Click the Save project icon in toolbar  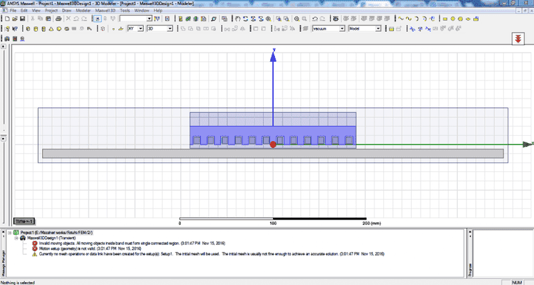pyautogui.click(x=22, y=19)
